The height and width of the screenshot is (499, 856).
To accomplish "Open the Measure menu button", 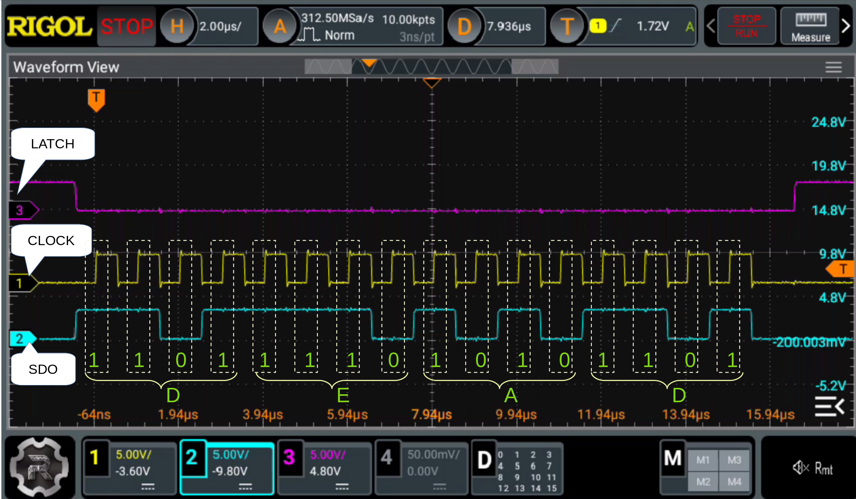I will [x=810, y=26].
